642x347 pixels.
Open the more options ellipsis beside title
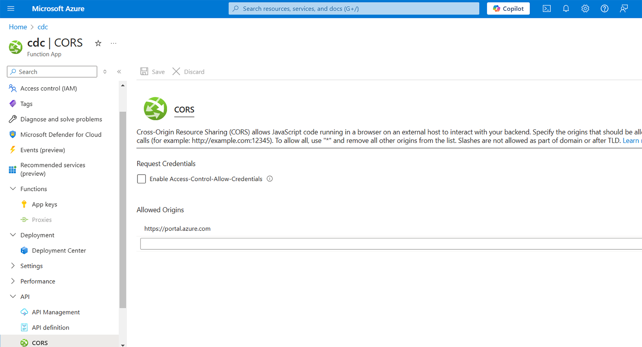[x=113, y=43]
